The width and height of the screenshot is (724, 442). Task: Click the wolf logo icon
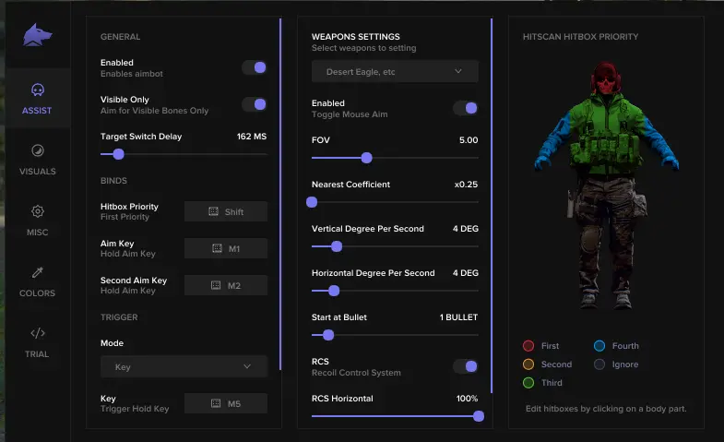coord(38,35)
